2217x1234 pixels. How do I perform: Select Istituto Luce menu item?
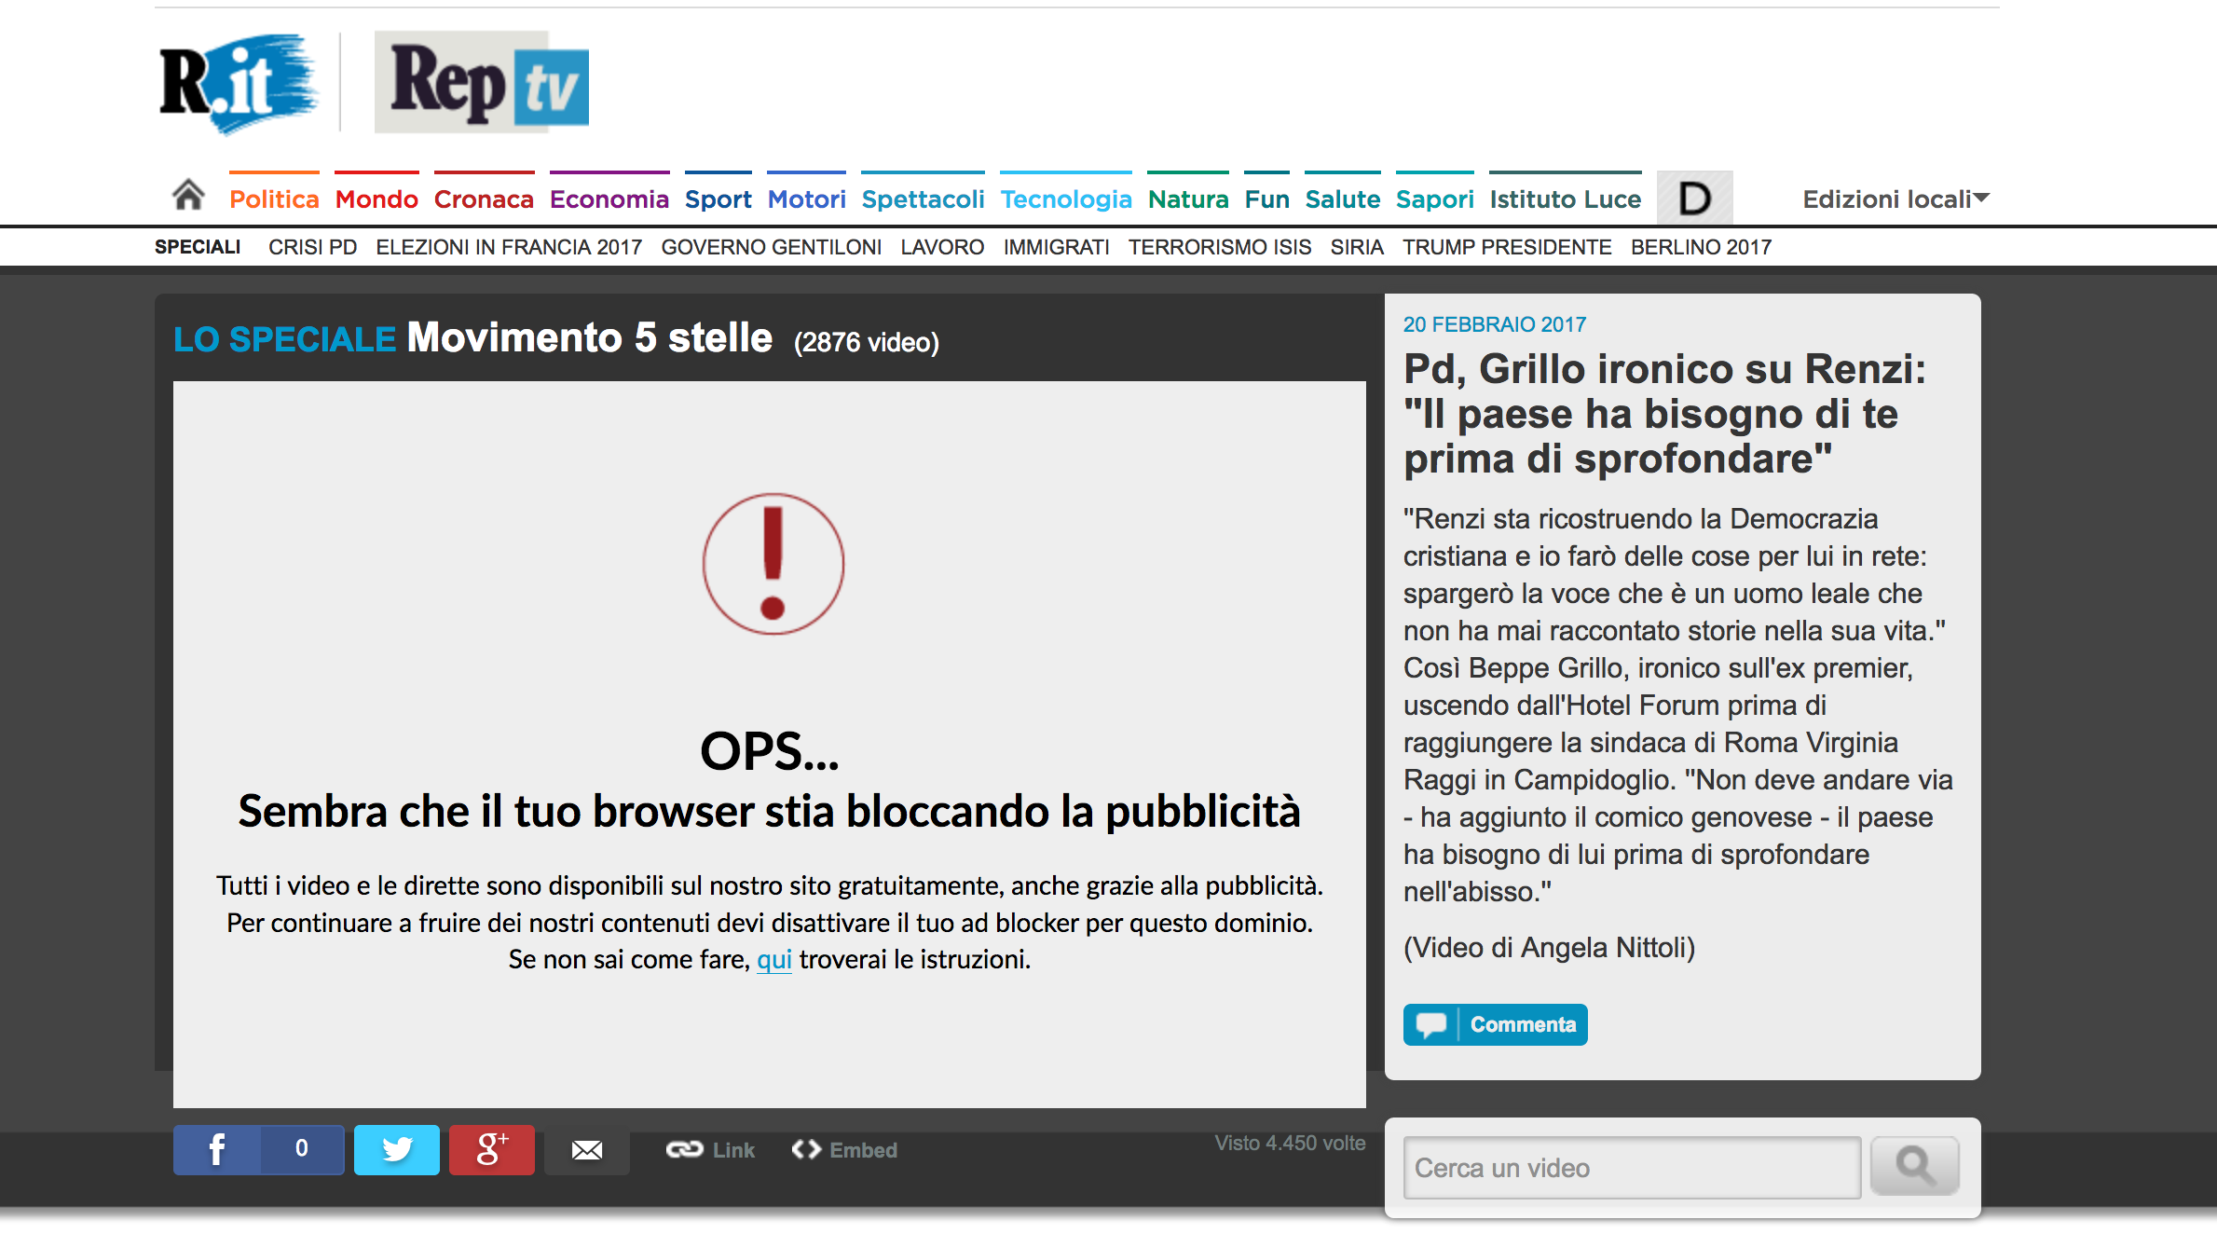(1565, 199)
